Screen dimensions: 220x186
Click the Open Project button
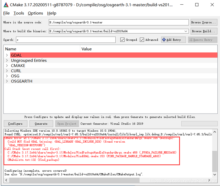click(67, 124)
